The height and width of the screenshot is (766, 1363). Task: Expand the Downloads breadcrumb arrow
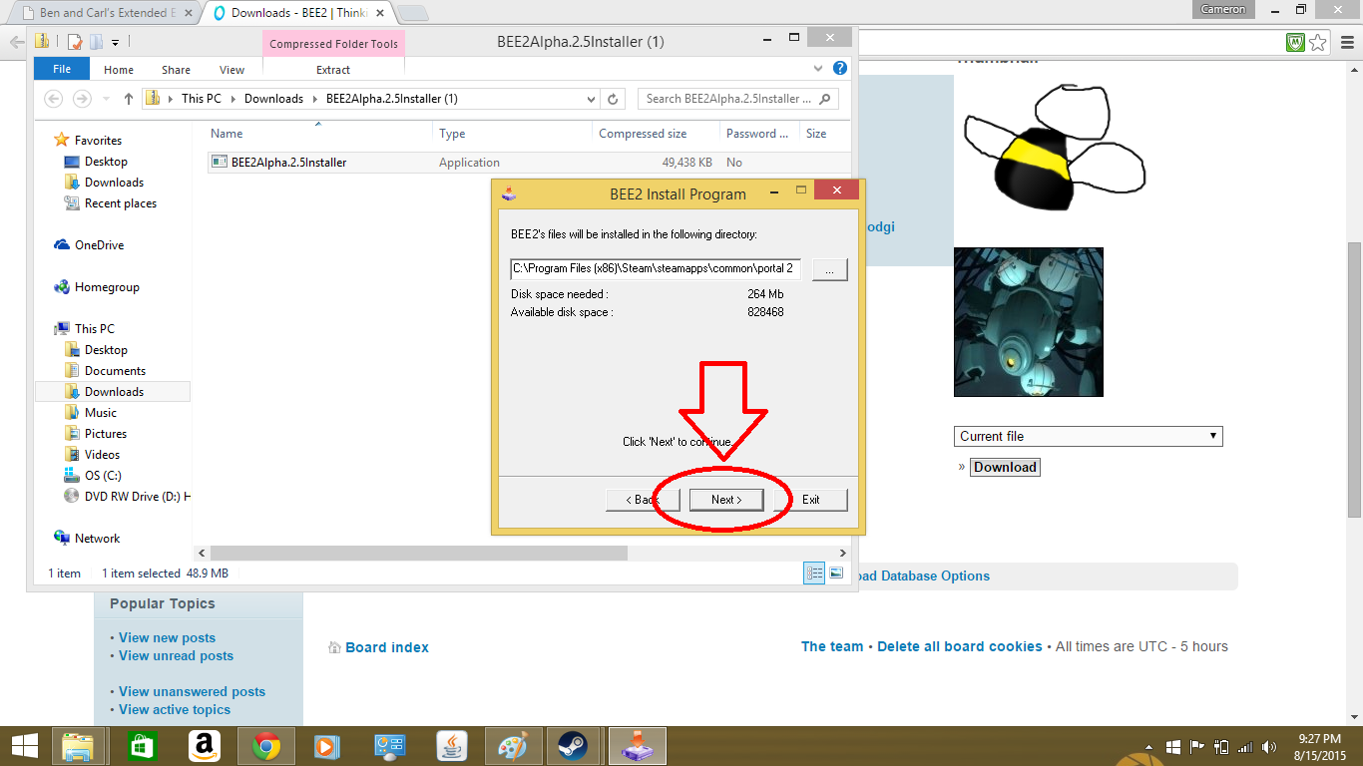[314, 99]
